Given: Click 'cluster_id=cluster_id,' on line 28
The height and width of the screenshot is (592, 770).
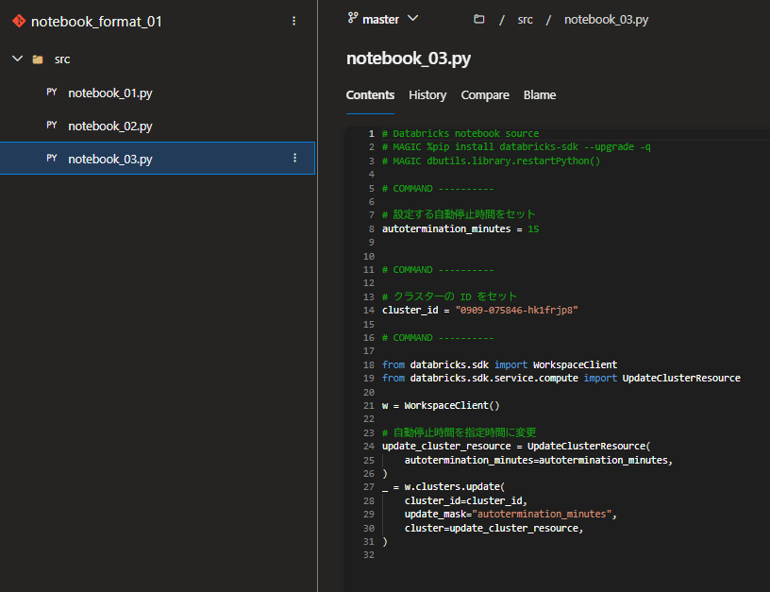Looking at the screenshot, I should (x=465, y=501).
